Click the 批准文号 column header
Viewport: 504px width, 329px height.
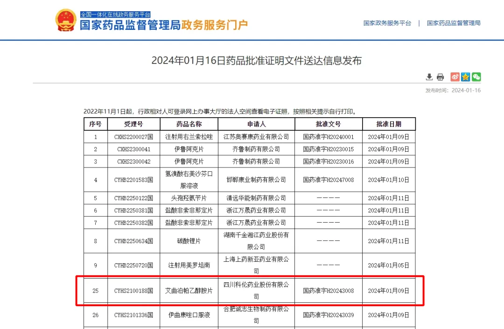point(329,124)
